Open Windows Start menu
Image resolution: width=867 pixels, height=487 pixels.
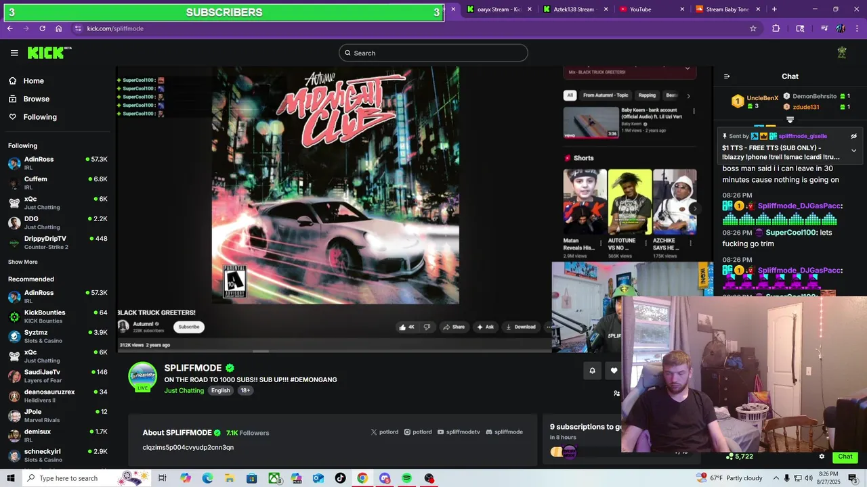[x=10, y=478]
